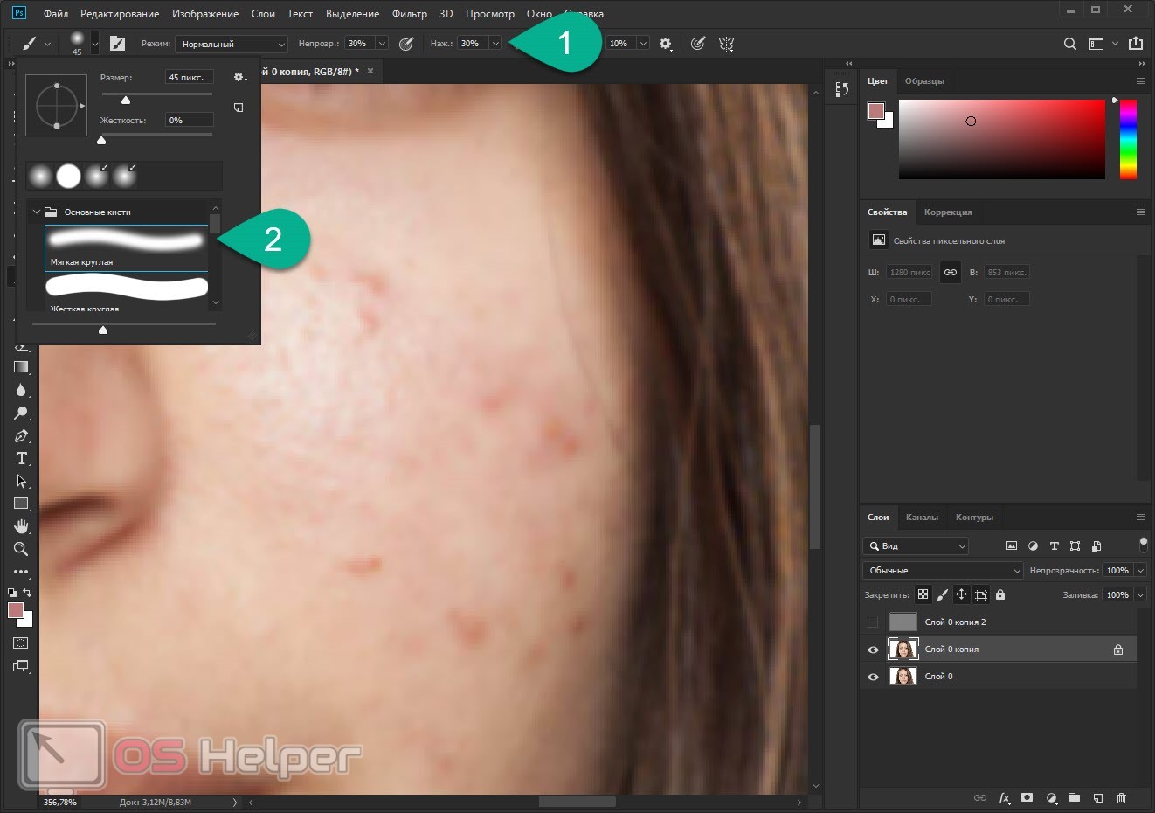Select the Type tool

21,458
